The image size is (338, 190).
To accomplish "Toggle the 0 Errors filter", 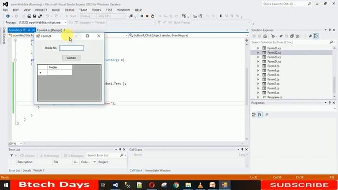I will [27, 156].
